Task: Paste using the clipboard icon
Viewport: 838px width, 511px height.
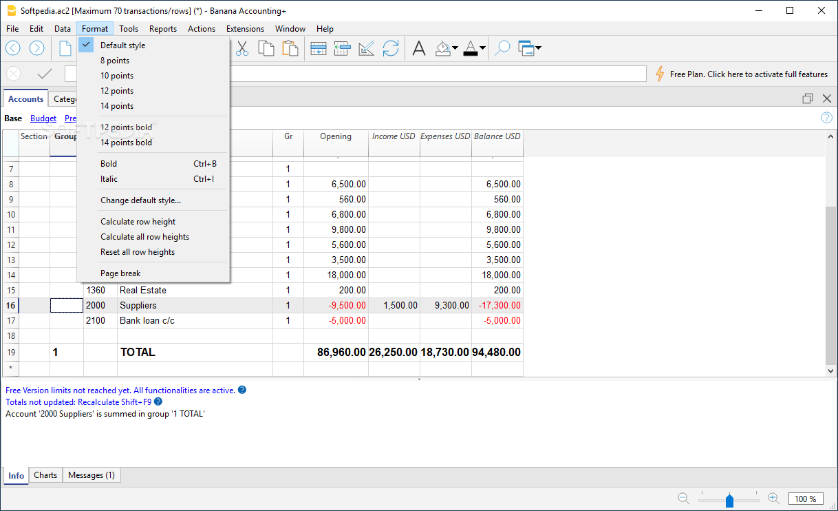Action: tap(290, 48)
